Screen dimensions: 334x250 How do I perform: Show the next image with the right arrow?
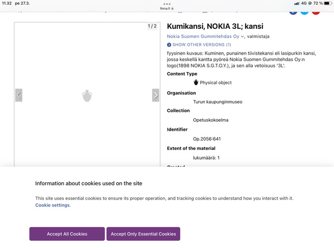155,95
